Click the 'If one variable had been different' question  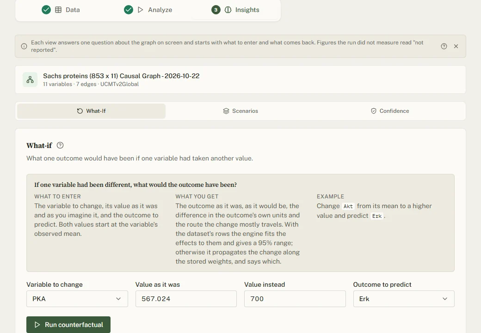136,185
